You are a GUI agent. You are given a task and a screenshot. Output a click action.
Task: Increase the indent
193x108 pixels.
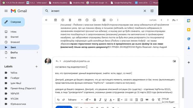[142, 100]
